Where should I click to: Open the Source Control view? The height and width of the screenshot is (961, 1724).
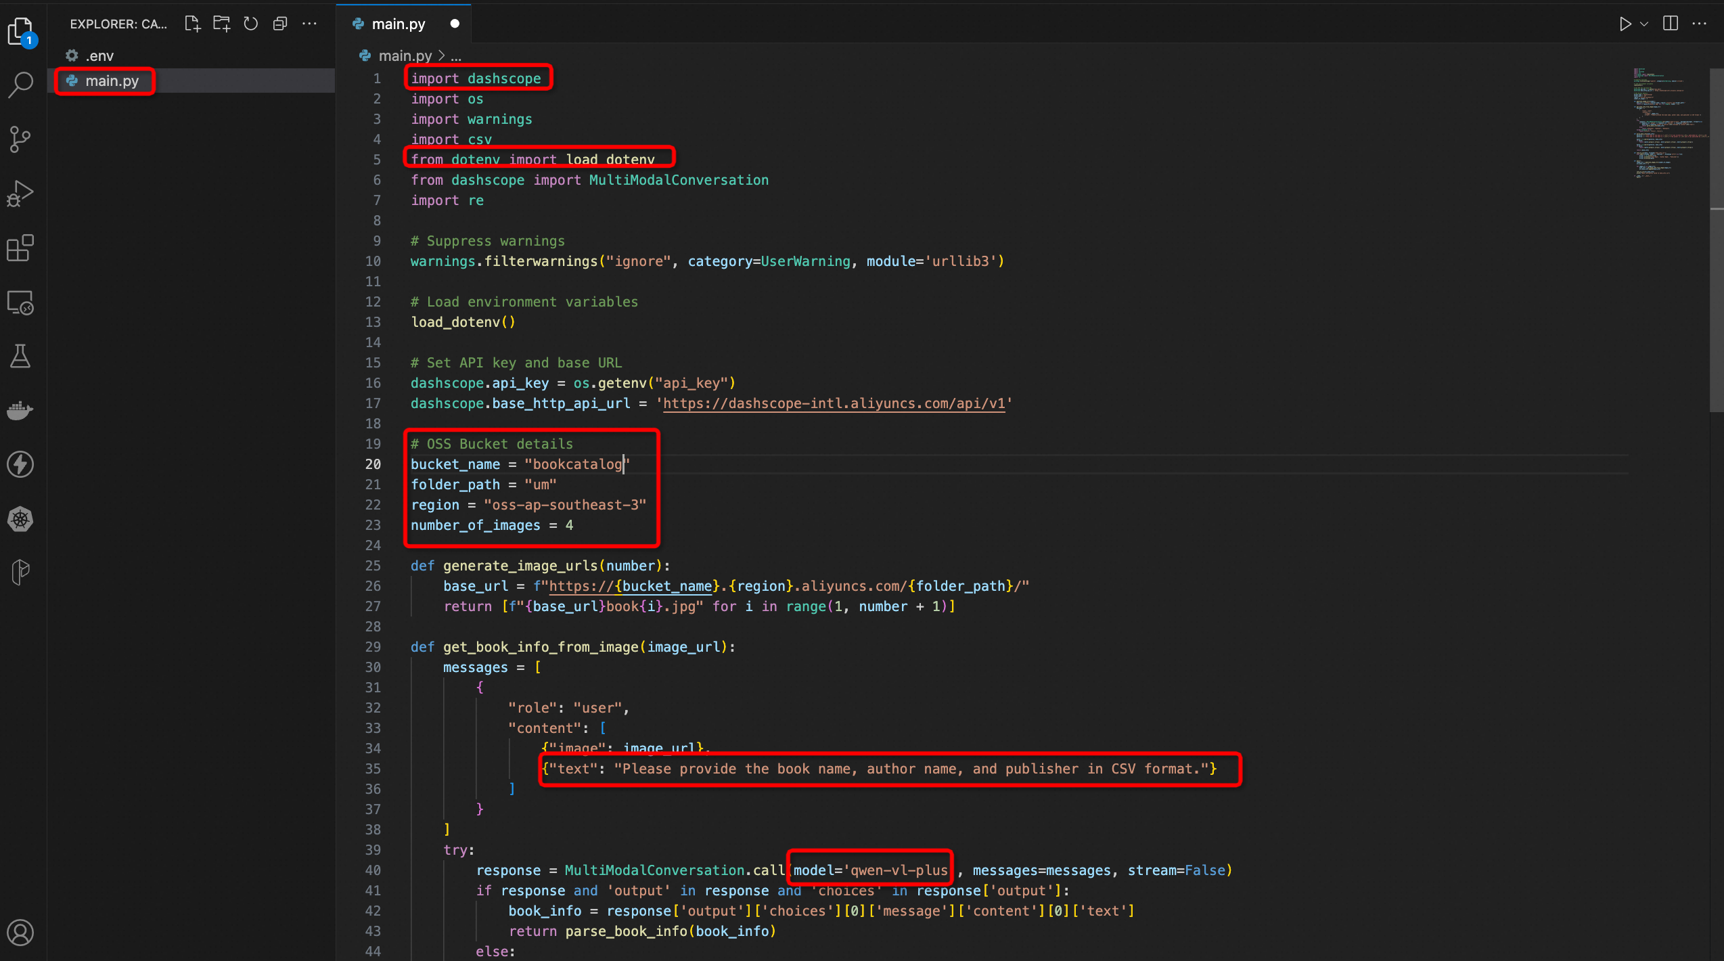tap(20, 139)
